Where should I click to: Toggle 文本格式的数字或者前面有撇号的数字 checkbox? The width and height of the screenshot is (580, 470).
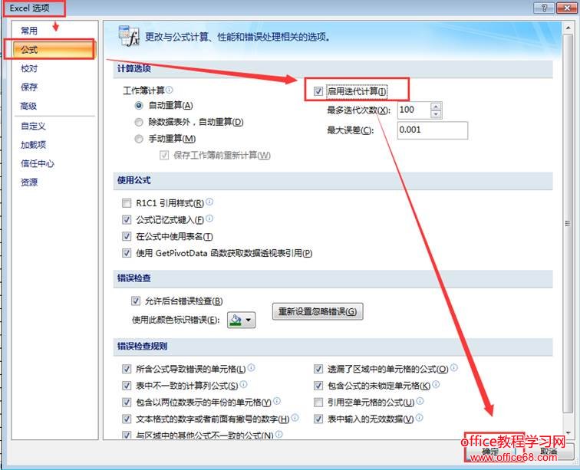point(127,419)
